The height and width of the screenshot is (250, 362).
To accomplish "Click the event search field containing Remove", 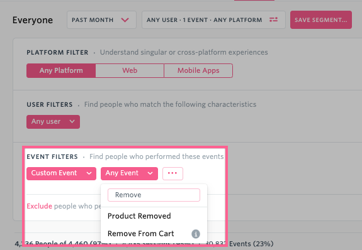I will [154, 195].
